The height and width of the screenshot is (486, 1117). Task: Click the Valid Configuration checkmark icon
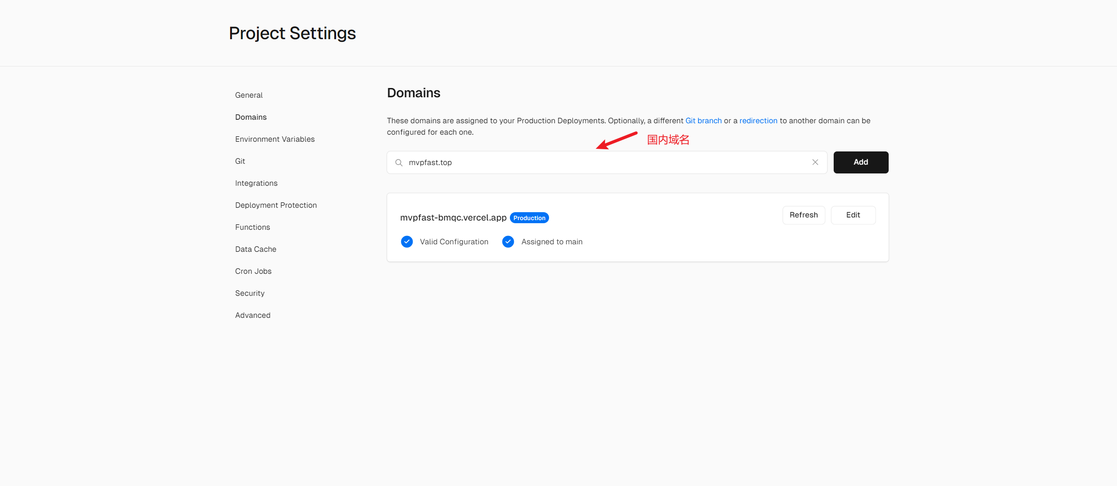pos(407,242)
